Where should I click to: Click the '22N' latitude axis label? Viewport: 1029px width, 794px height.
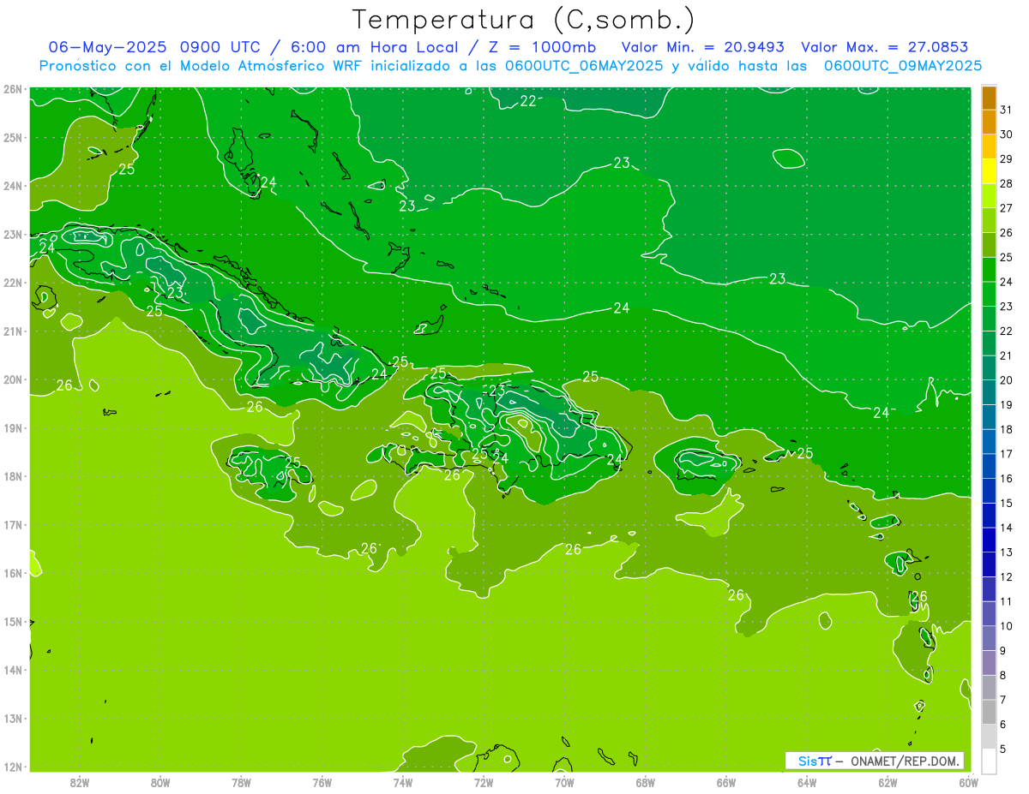[12, 283]
